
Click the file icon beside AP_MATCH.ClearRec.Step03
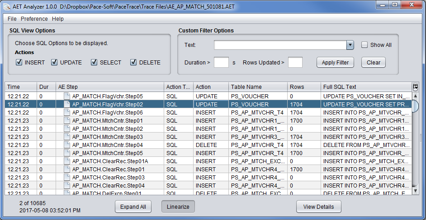click(x=67, y=177)
